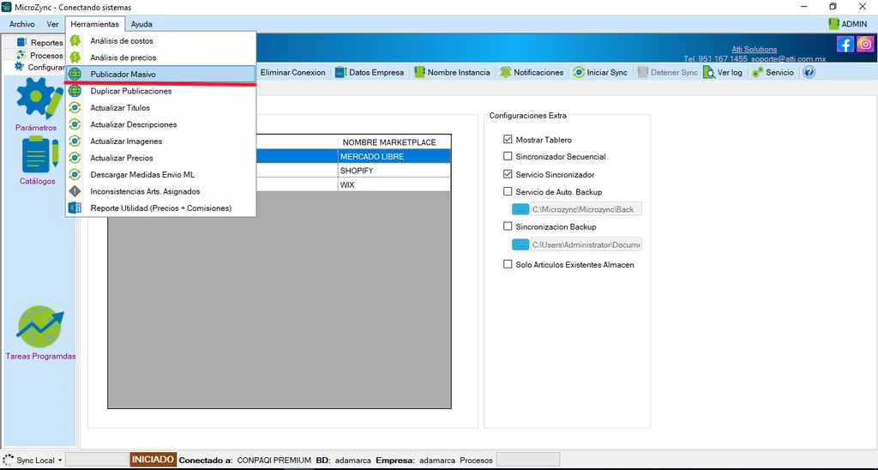Click the Reportes tab icon
The image size is (878, 470).
pos(21,42)
